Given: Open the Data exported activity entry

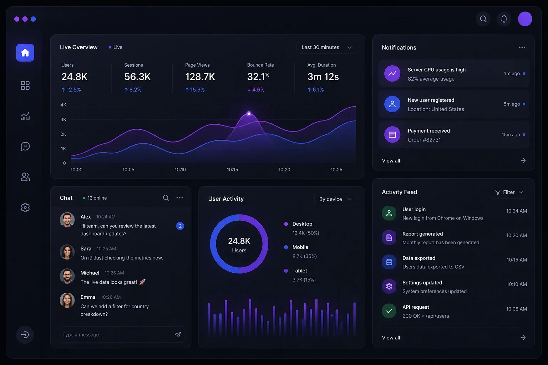Looking at the screenshot, I should pos(454,262).
